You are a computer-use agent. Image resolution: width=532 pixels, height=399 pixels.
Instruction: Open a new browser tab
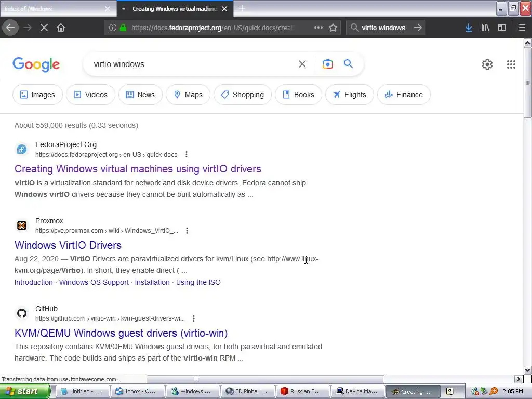click(x=242, y=8)
